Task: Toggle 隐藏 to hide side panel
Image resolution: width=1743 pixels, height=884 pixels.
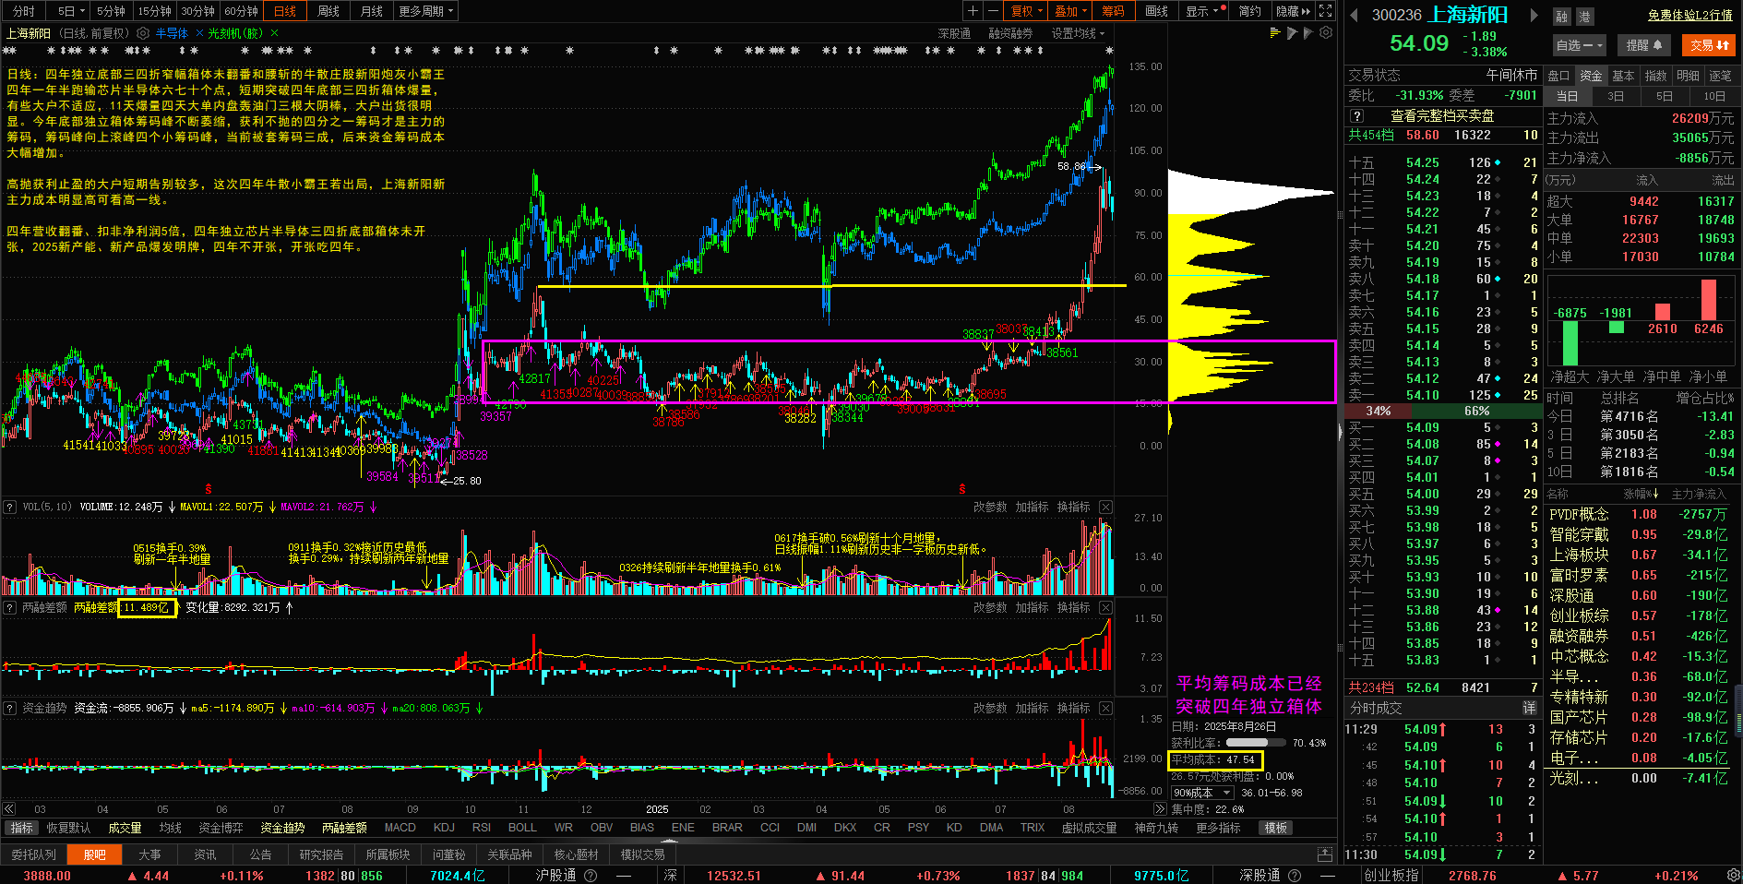Action: pyautogui.click(x=1293, y=11)
